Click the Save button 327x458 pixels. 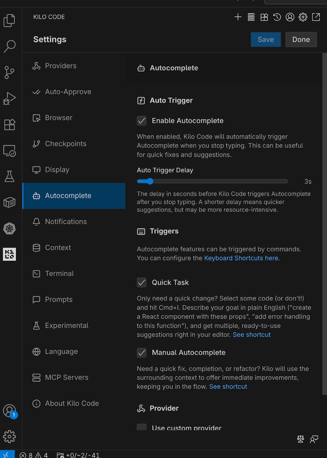(x=266, y=40)
